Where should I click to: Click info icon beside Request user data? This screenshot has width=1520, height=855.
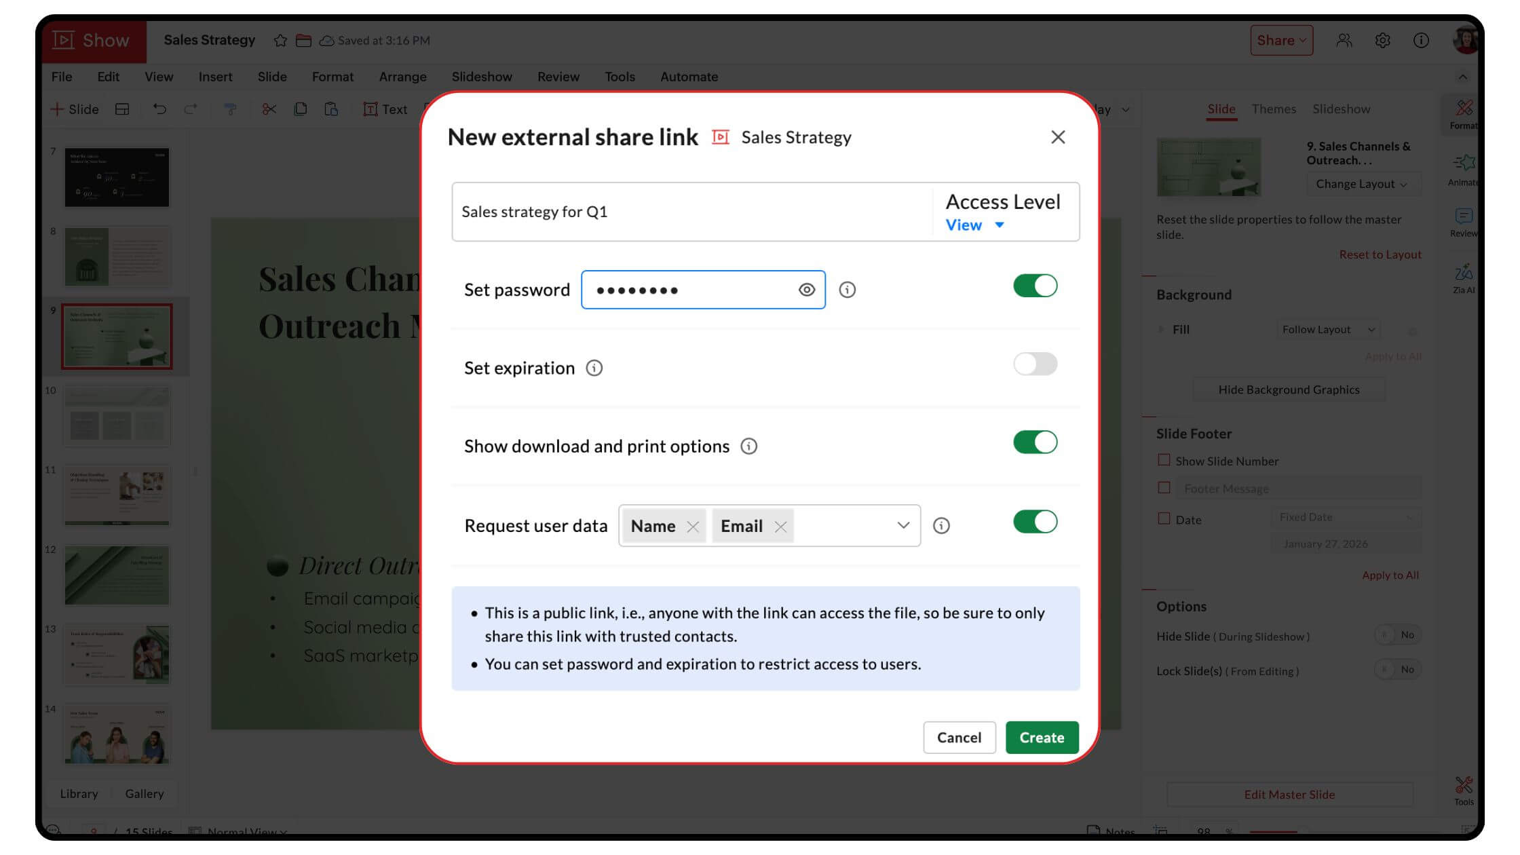941,526
